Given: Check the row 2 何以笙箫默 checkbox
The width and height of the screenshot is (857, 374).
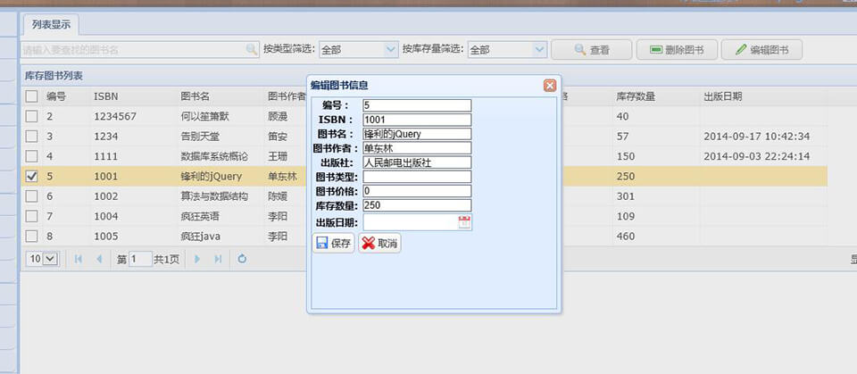Looking at the screenshot, I should tap(32, 116).
